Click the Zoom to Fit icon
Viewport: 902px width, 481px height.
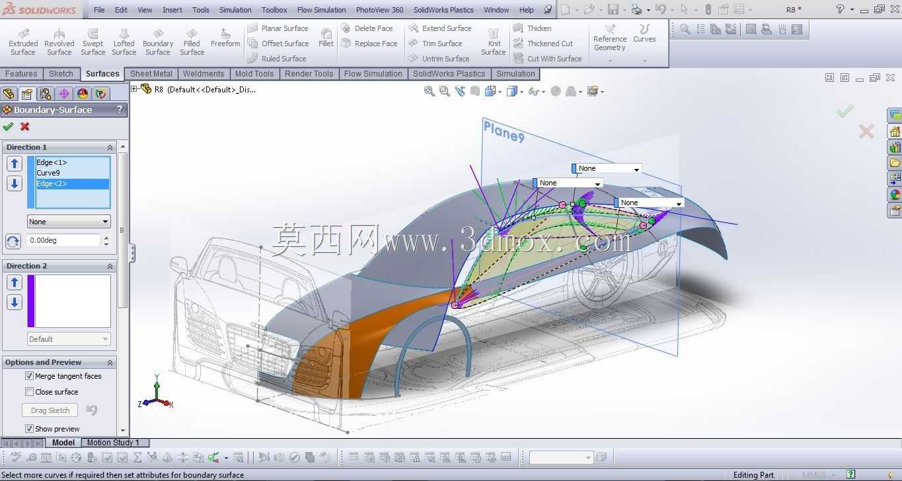(x=430, y=92)
